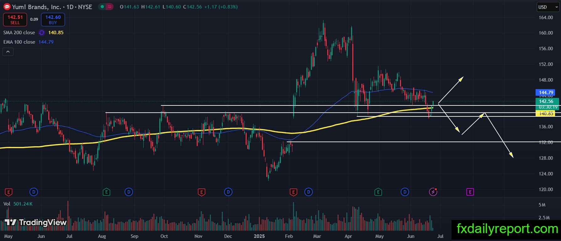
Task: Open the red earnings marker near November 2024
Action: click(201, 192)
